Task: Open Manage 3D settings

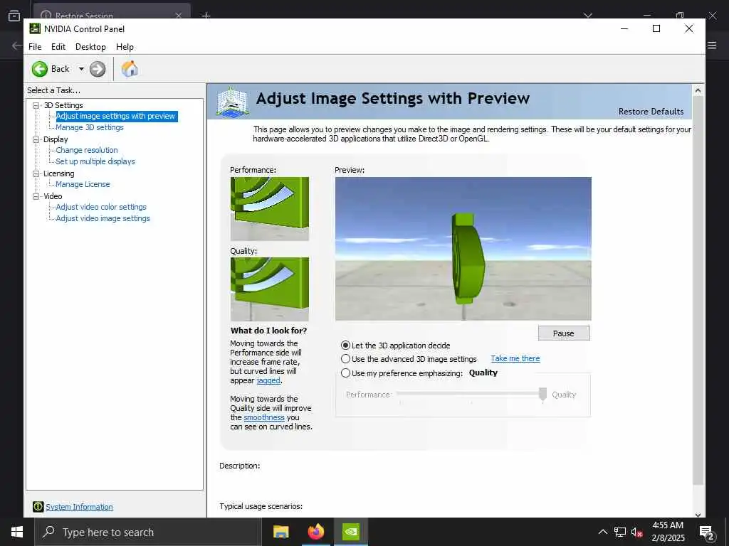Action: point(90,127)
